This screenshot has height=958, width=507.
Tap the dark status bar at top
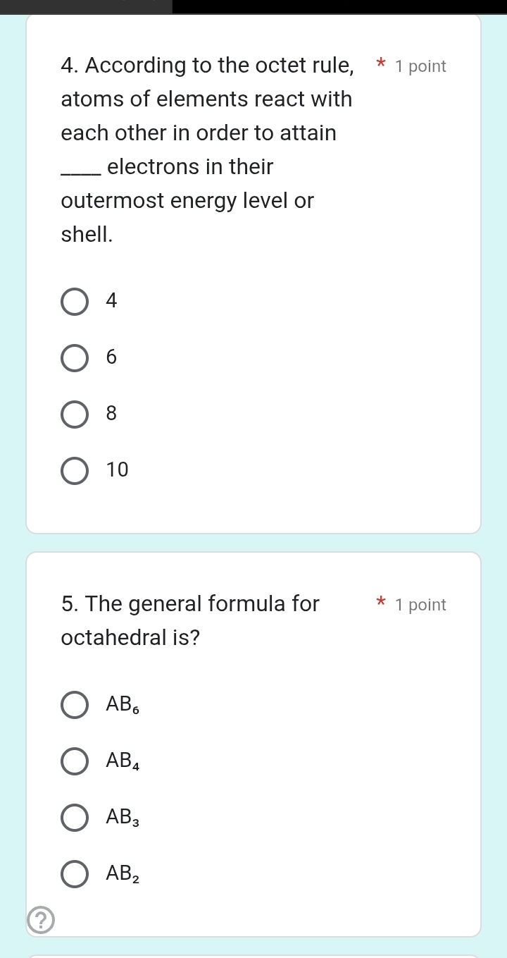254,6
